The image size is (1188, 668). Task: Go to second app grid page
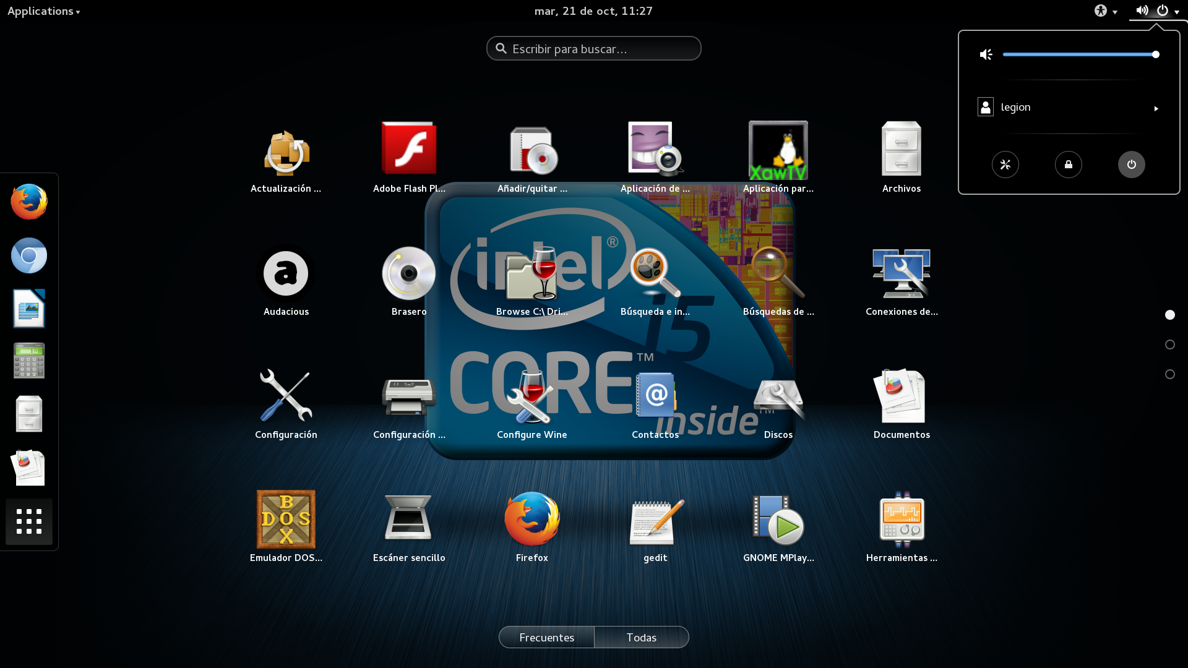click(x=1169, y=345)
